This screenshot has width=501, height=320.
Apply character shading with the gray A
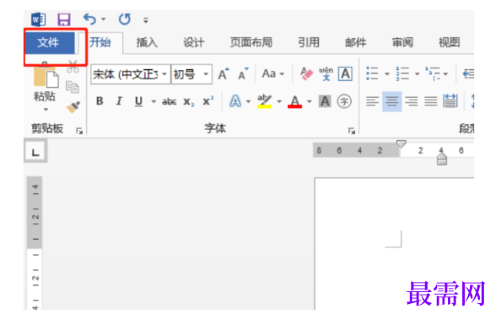tap(325, 101)
